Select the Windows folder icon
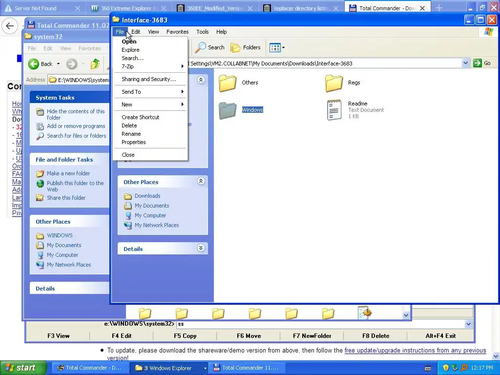This screenshot has height=375, width=500. (x=228, y=110)
